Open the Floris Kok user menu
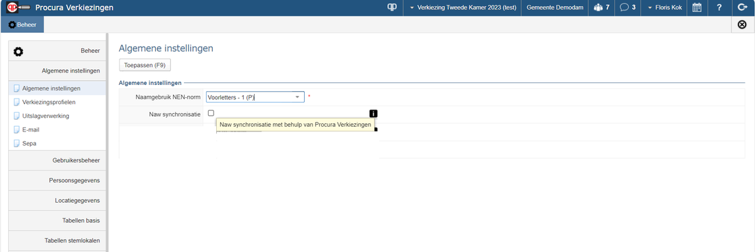 click(664, 8)
